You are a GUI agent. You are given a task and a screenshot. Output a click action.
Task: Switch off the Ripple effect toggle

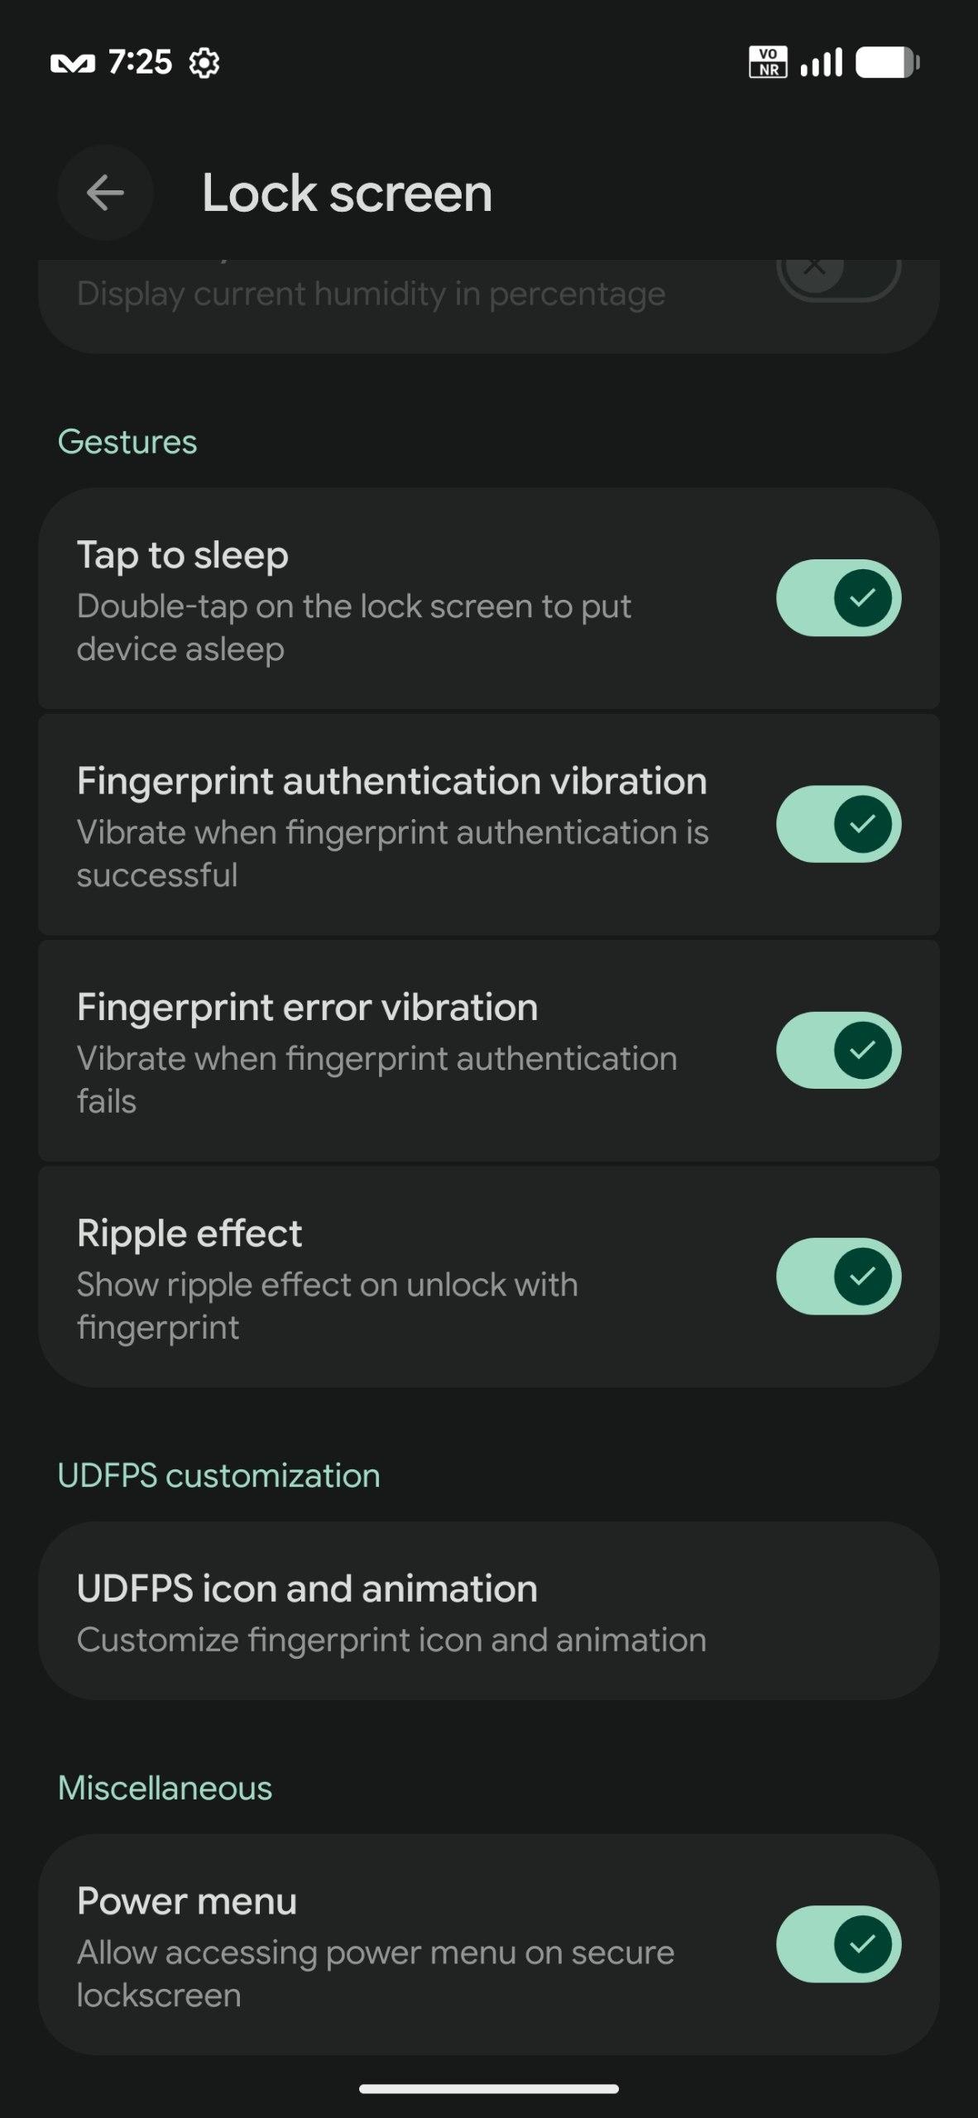(838, 1276)
